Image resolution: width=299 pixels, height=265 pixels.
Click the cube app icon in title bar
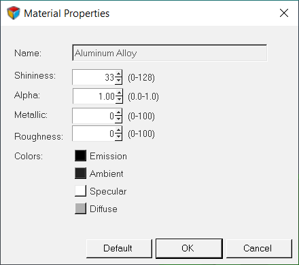click(14, 13)
